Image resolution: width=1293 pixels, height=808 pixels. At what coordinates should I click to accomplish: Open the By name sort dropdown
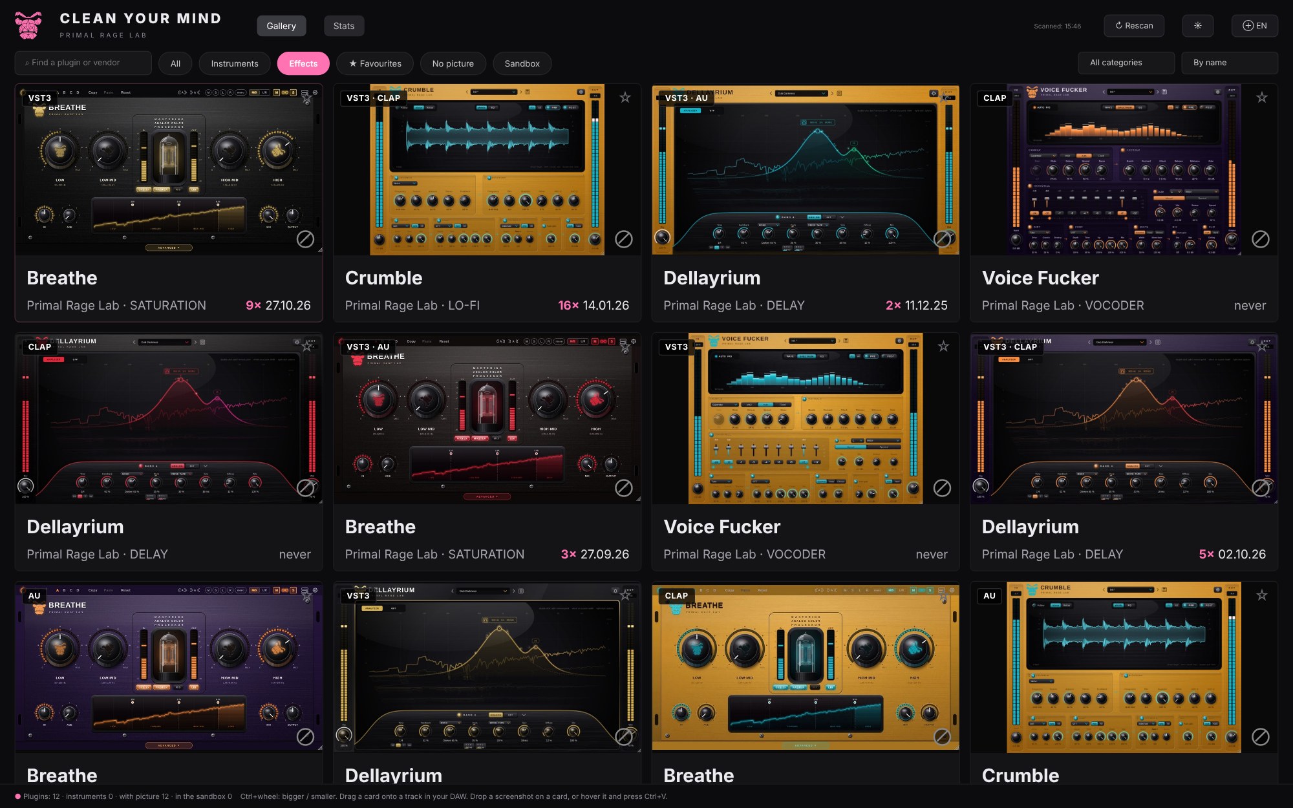pyautogui.click(x=1229, y=63)
